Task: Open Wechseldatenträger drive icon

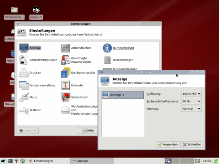Action: (66, 110)
